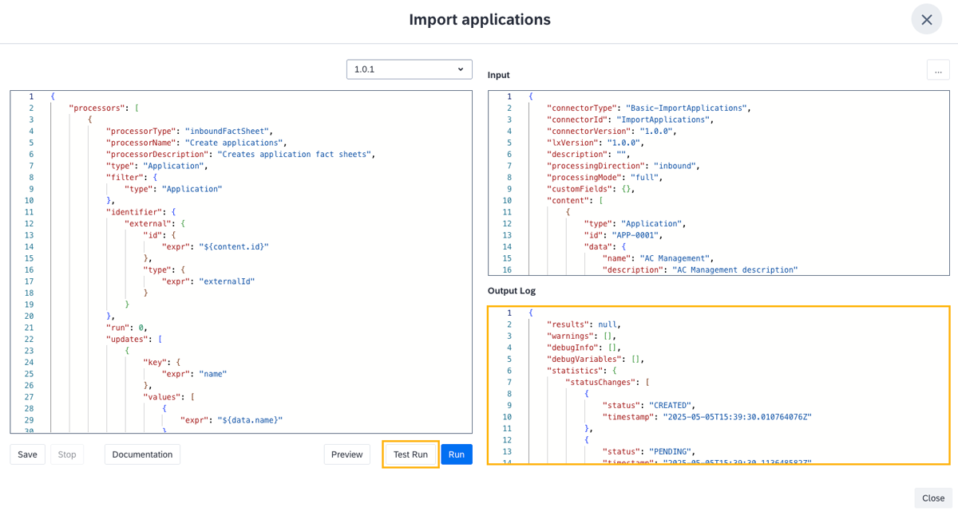Click the "id": "APP-0001" line

623,235
